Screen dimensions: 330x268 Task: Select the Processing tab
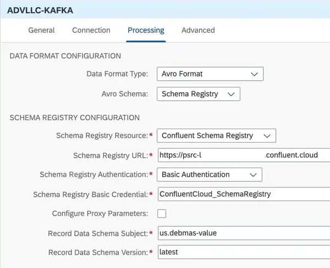146,30
